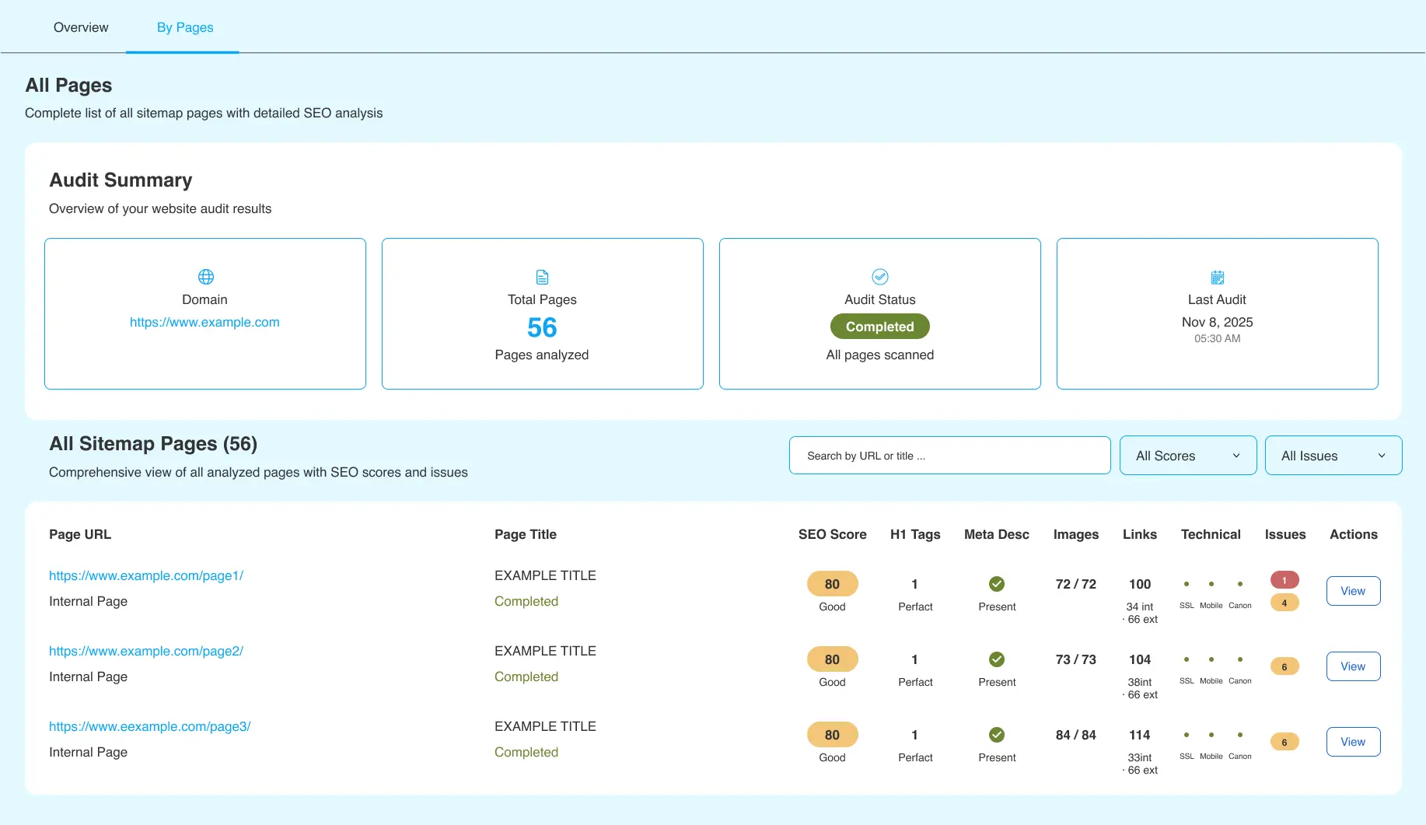Click the orange SEO score 80 badge for page3
1426x825 pixels.
(x=832, y=735)
